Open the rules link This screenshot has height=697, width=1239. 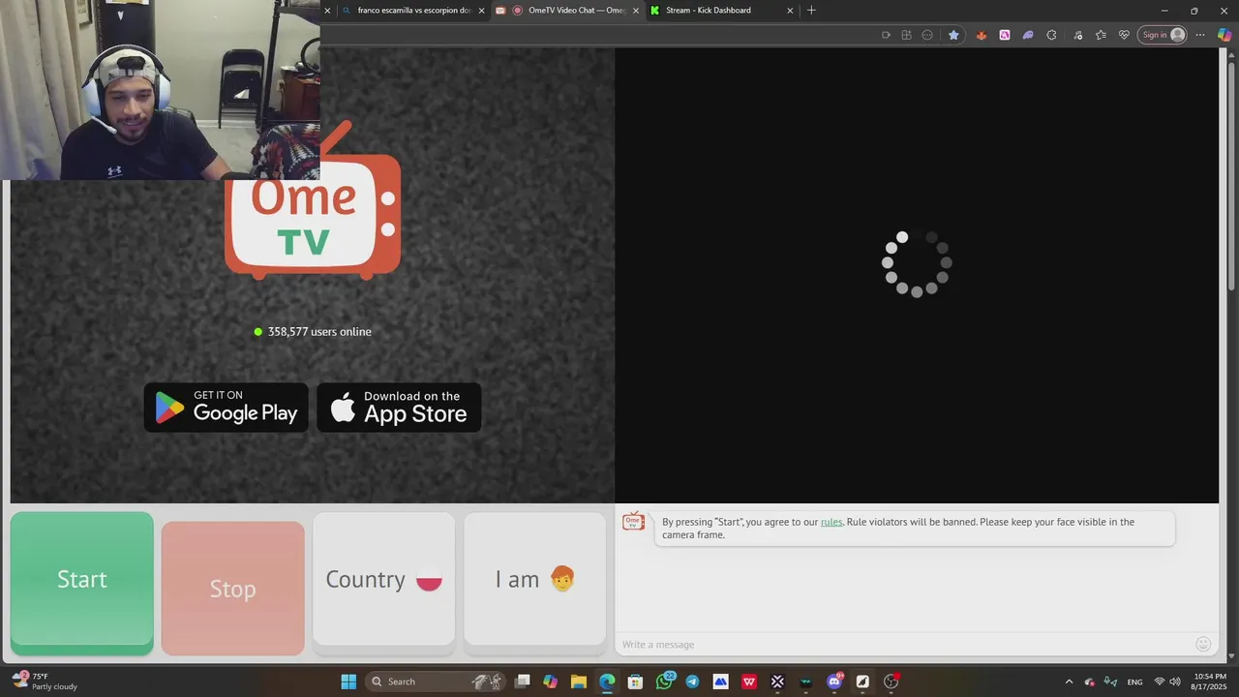[x=831, y=522]
